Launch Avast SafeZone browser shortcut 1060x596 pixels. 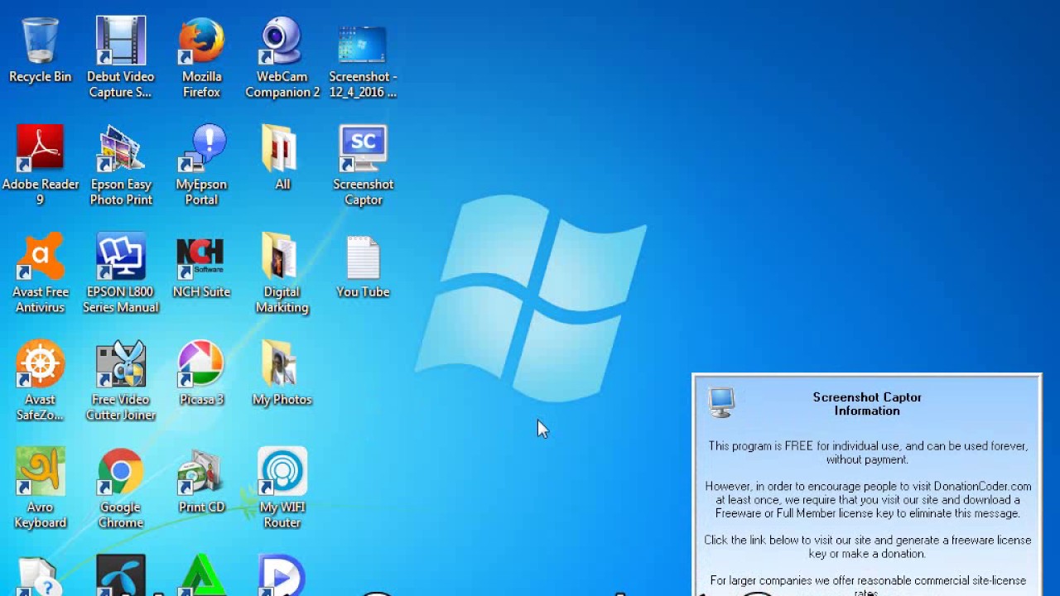[x=40, y=381]
